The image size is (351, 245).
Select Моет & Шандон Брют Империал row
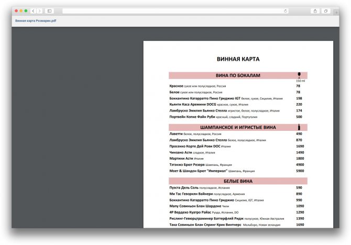tap(238, 171)
